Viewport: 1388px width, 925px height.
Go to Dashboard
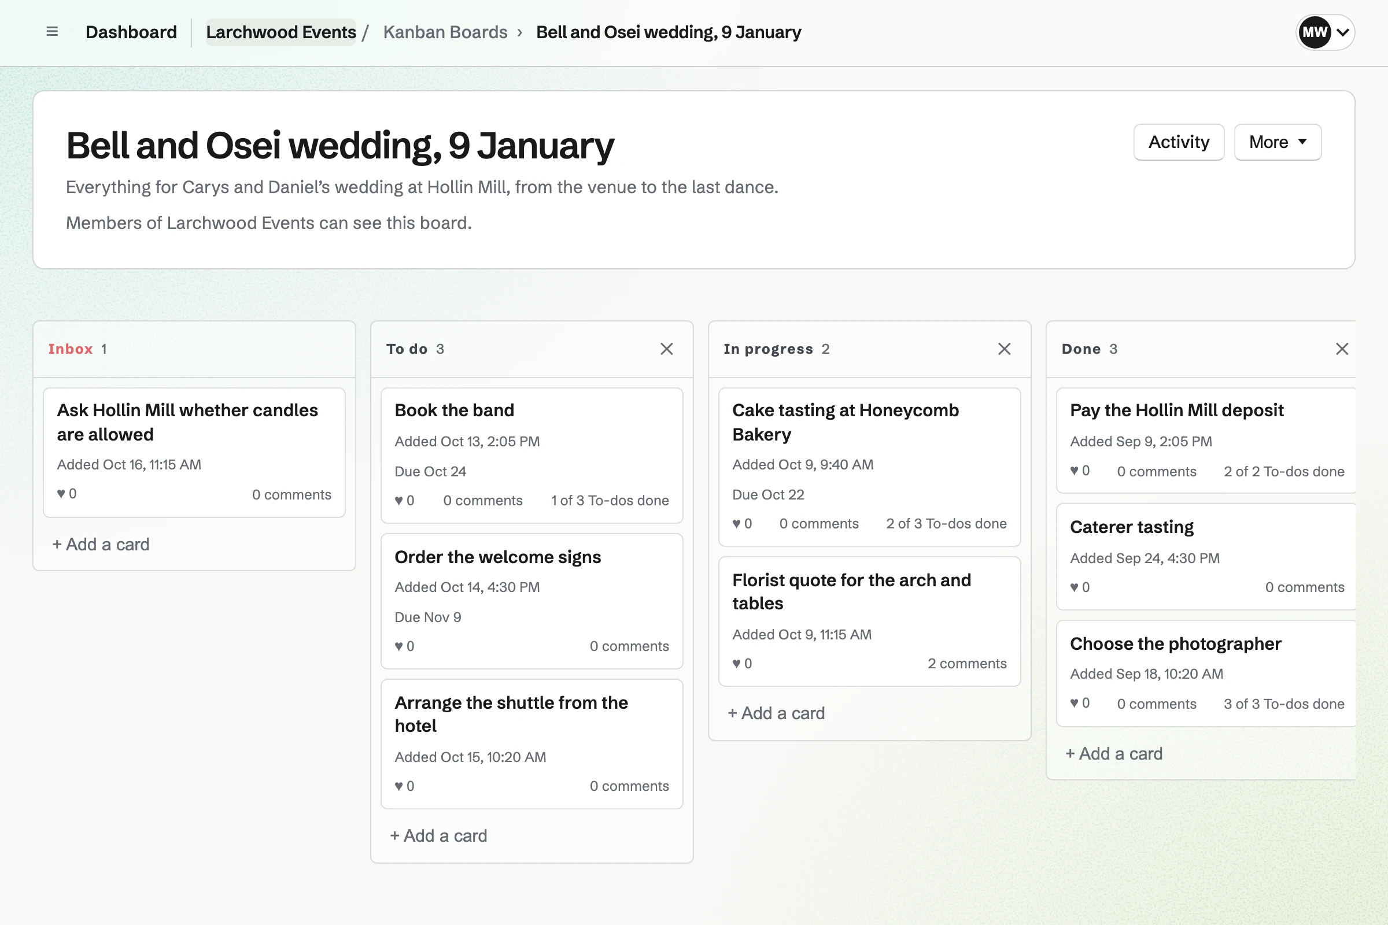[131, 32]
